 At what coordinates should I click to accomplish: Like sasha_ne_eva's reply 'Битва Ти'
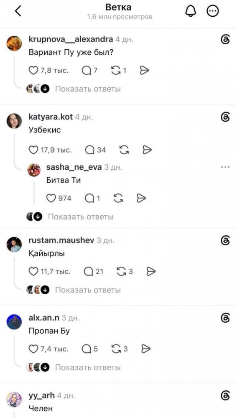point(51,198)
